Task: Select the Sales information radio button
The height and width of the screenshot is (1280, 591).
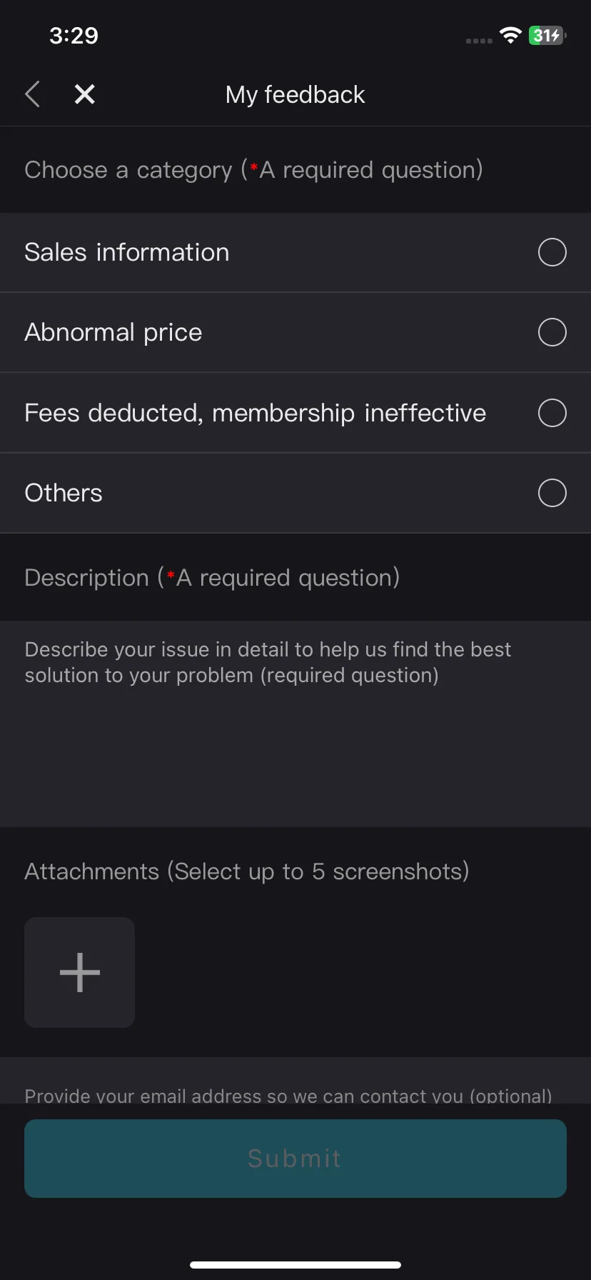Action: coord(552,252)
